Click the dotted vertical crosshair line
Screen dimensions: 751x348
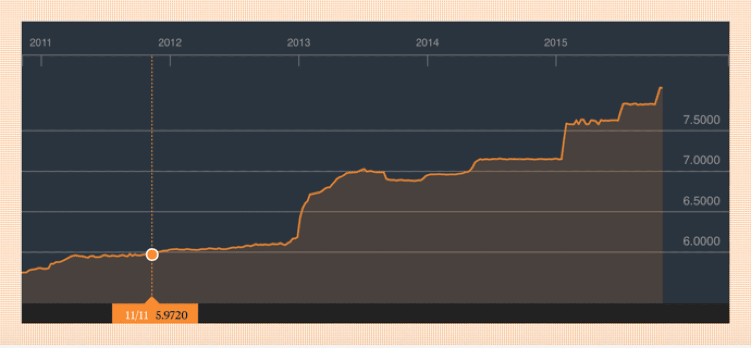coord(152,163)
